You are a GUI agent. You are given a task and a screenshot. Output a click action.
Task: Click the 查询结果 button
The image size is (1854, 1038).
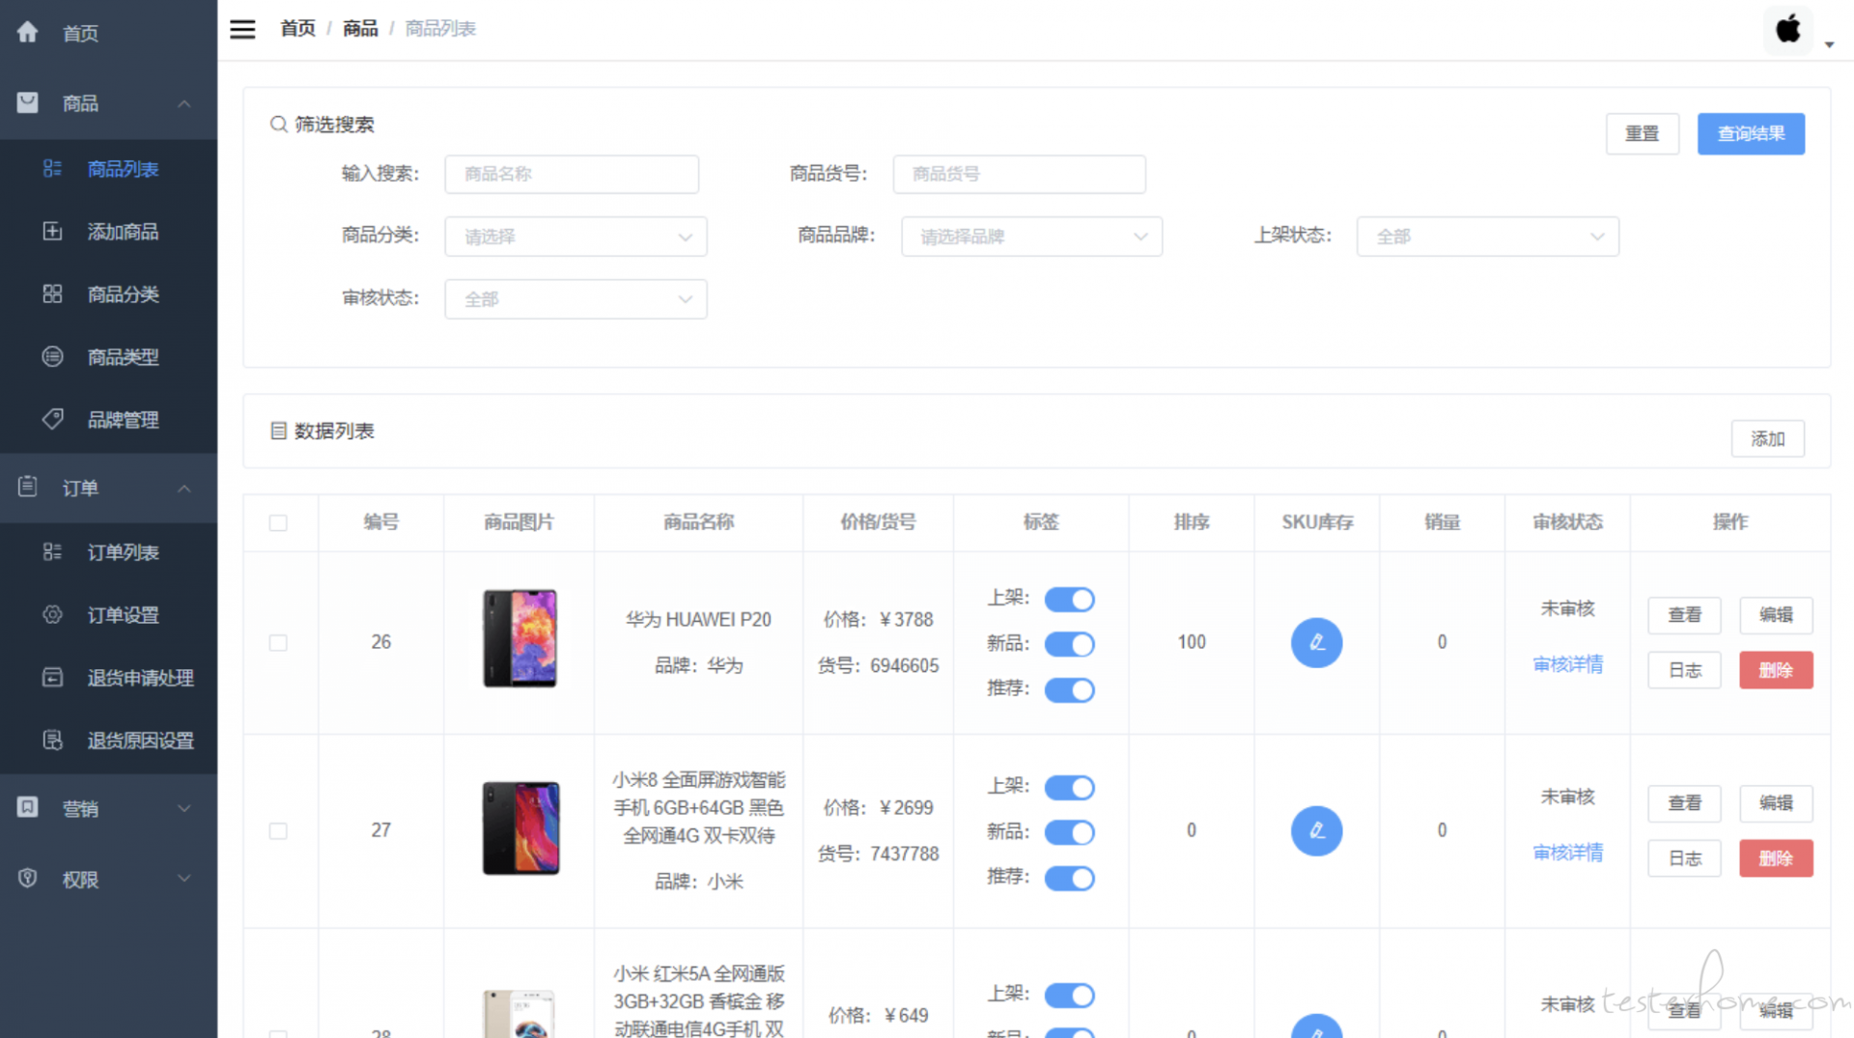pyautogui.click(x=1751, y=133)
